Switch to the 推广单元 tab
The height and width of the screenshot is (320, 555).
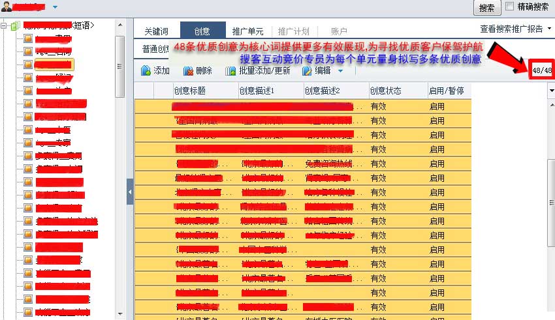coord(247,31)
